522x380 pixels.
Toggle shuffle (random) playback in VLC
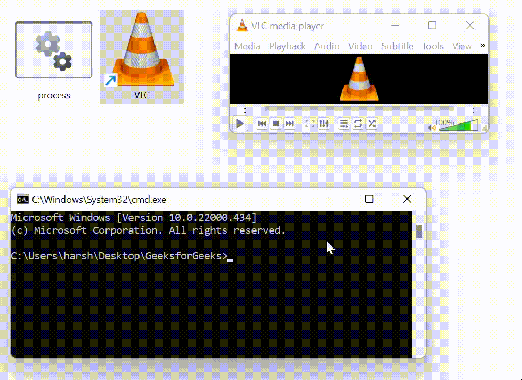(x=372, y=124)
